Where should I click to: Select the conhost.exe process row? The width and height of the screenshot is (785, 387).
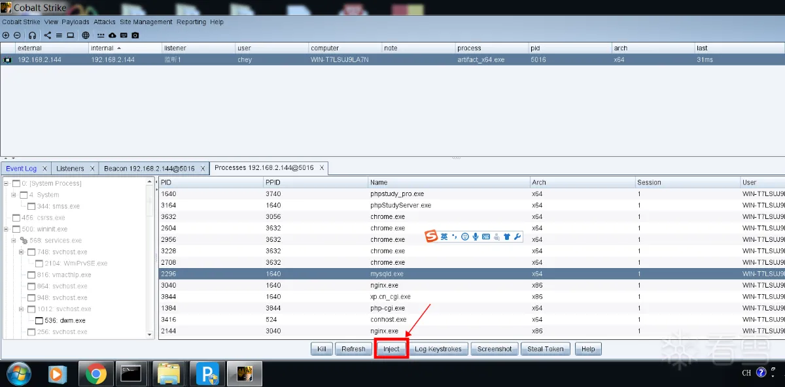(x=472, y=320)
